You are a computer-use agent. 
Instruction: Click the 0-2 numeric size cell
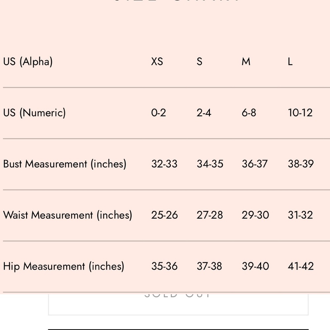click(158, 113)
